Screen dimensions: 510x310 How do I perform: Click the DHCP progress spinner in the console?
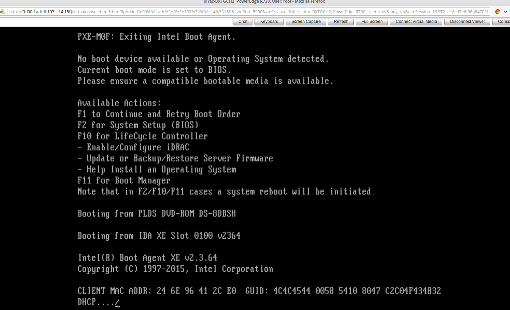117,302
